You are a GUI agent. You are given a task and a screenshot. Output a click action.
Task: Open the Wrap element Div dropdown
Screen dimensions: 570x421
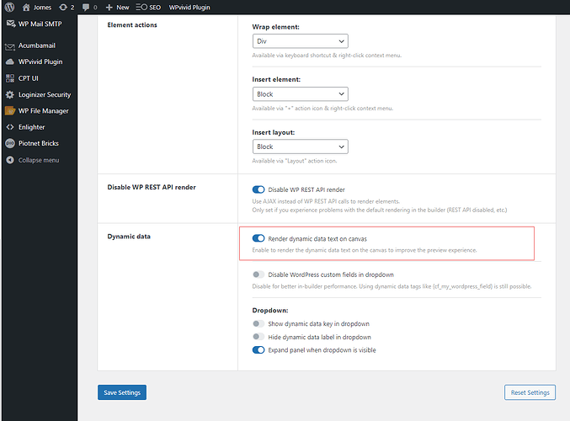[x=301, y=41]
